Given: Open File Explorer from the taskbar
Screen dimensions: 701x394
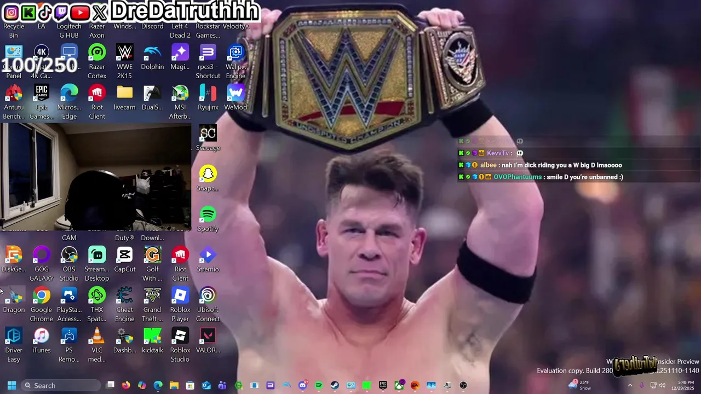Looking at the screenshot, I should 174,385.
